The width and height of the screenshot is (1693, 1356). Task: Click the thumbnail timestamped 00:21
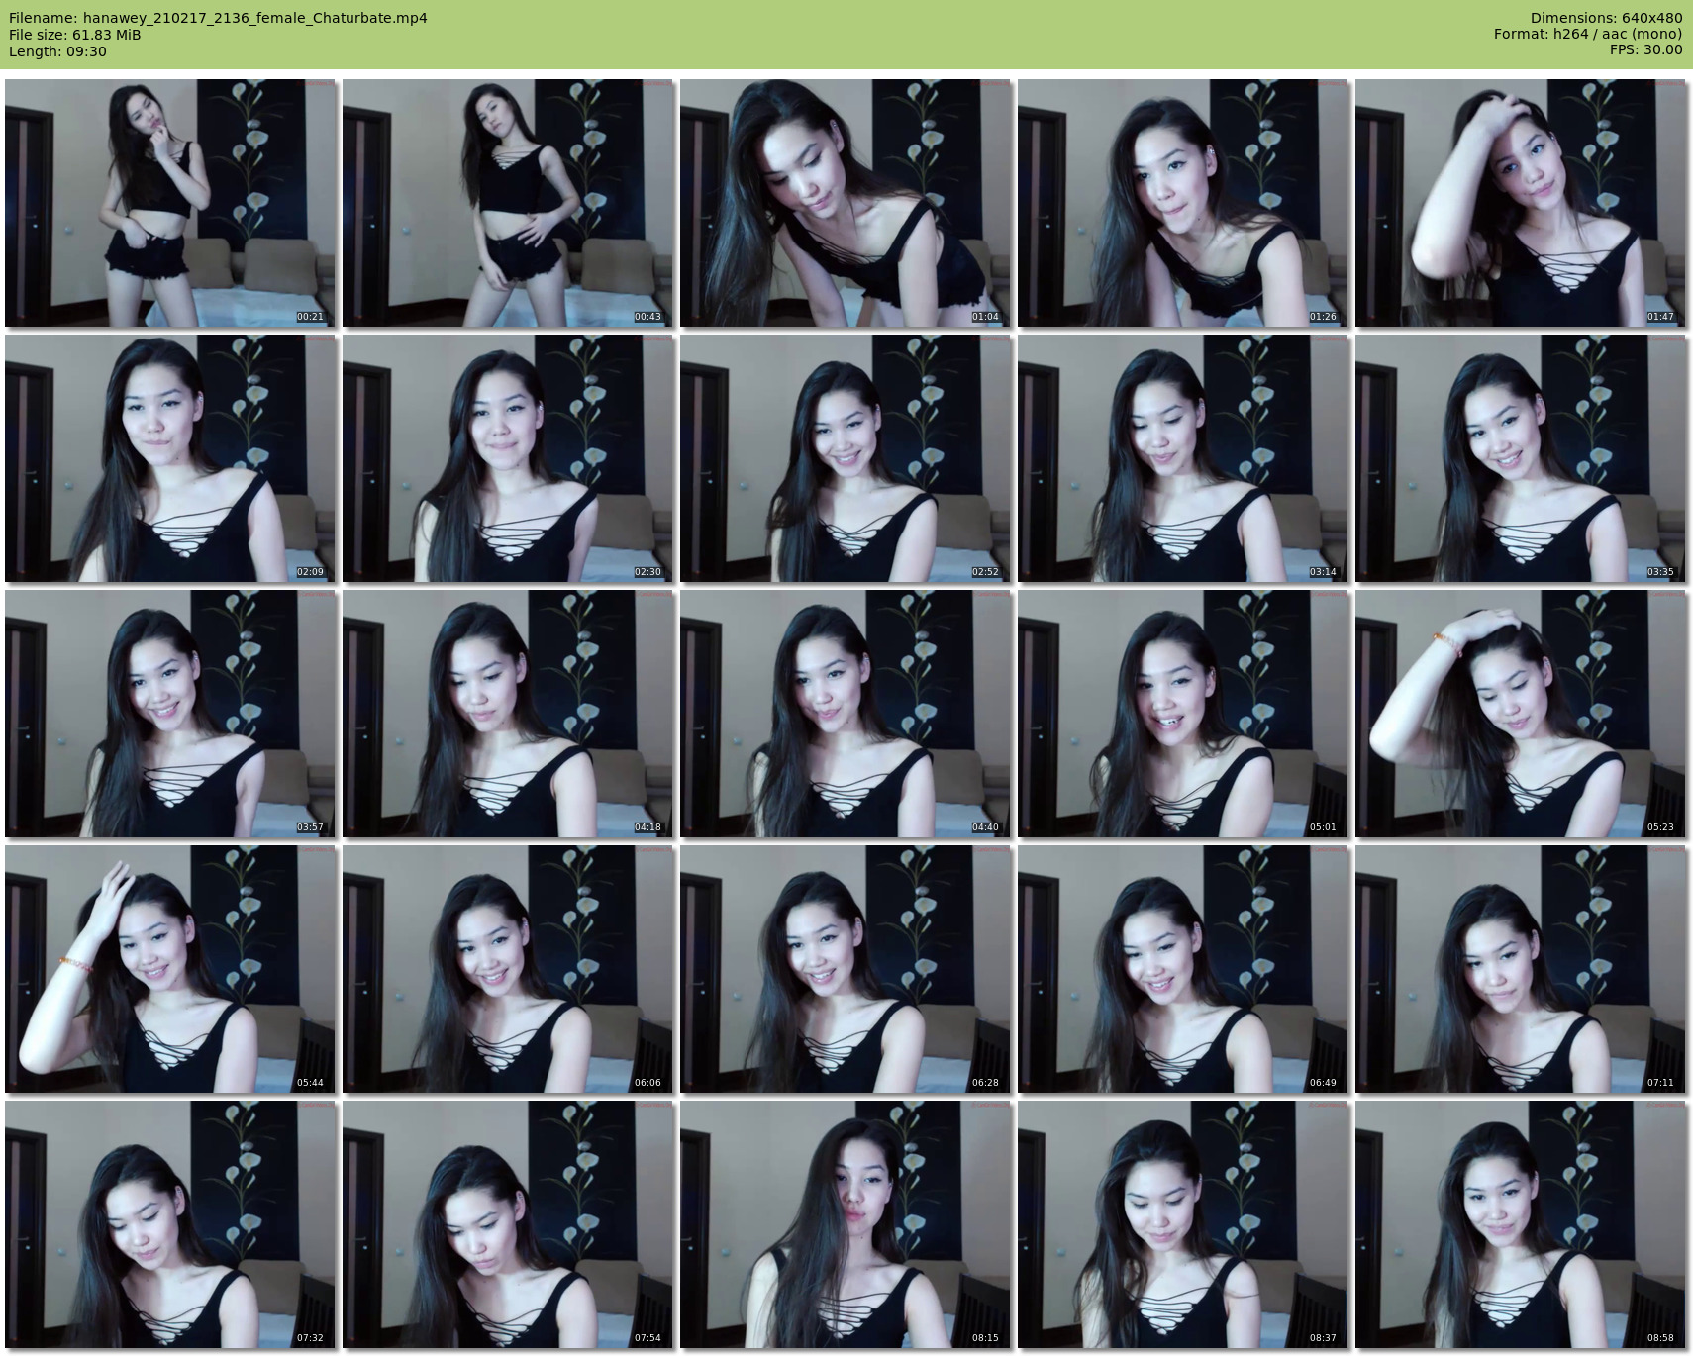point(169,203)
